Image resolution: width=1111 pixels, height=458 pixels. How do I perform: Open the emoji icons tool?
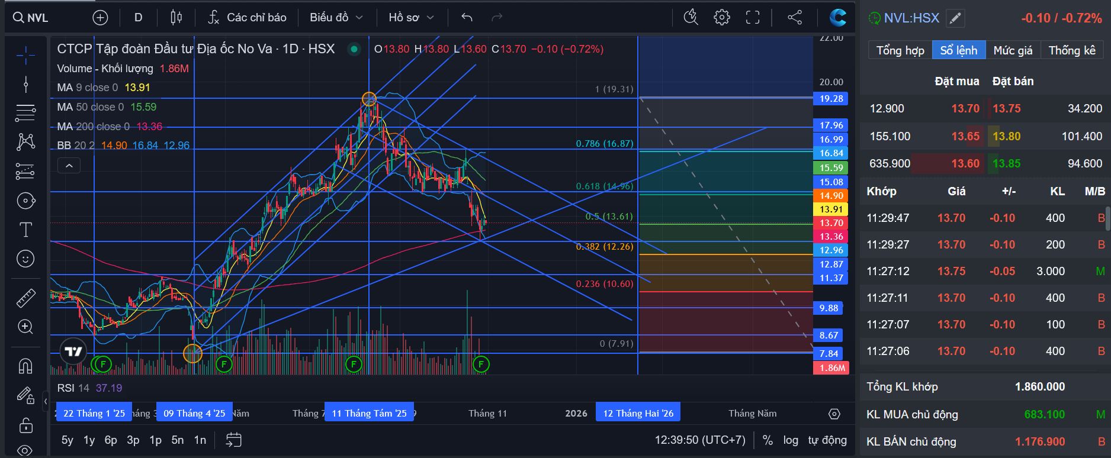25,259
